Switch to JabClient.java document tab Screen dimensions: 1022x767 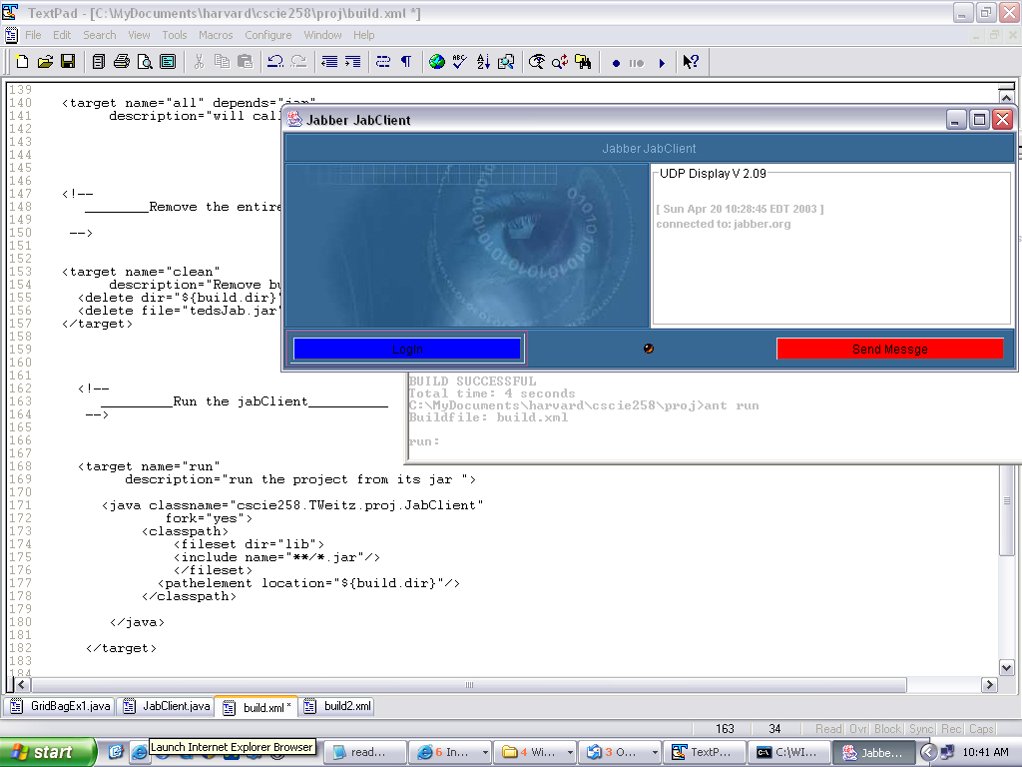pos(167,706)
